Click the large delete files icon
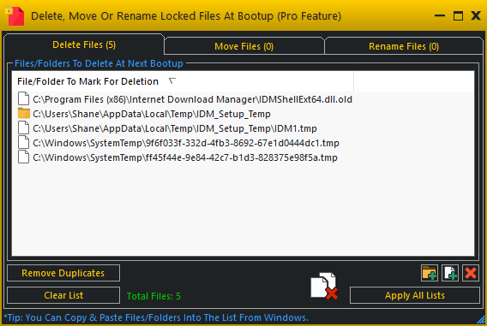This screenshot has width=487, height=326. (324, 286)
